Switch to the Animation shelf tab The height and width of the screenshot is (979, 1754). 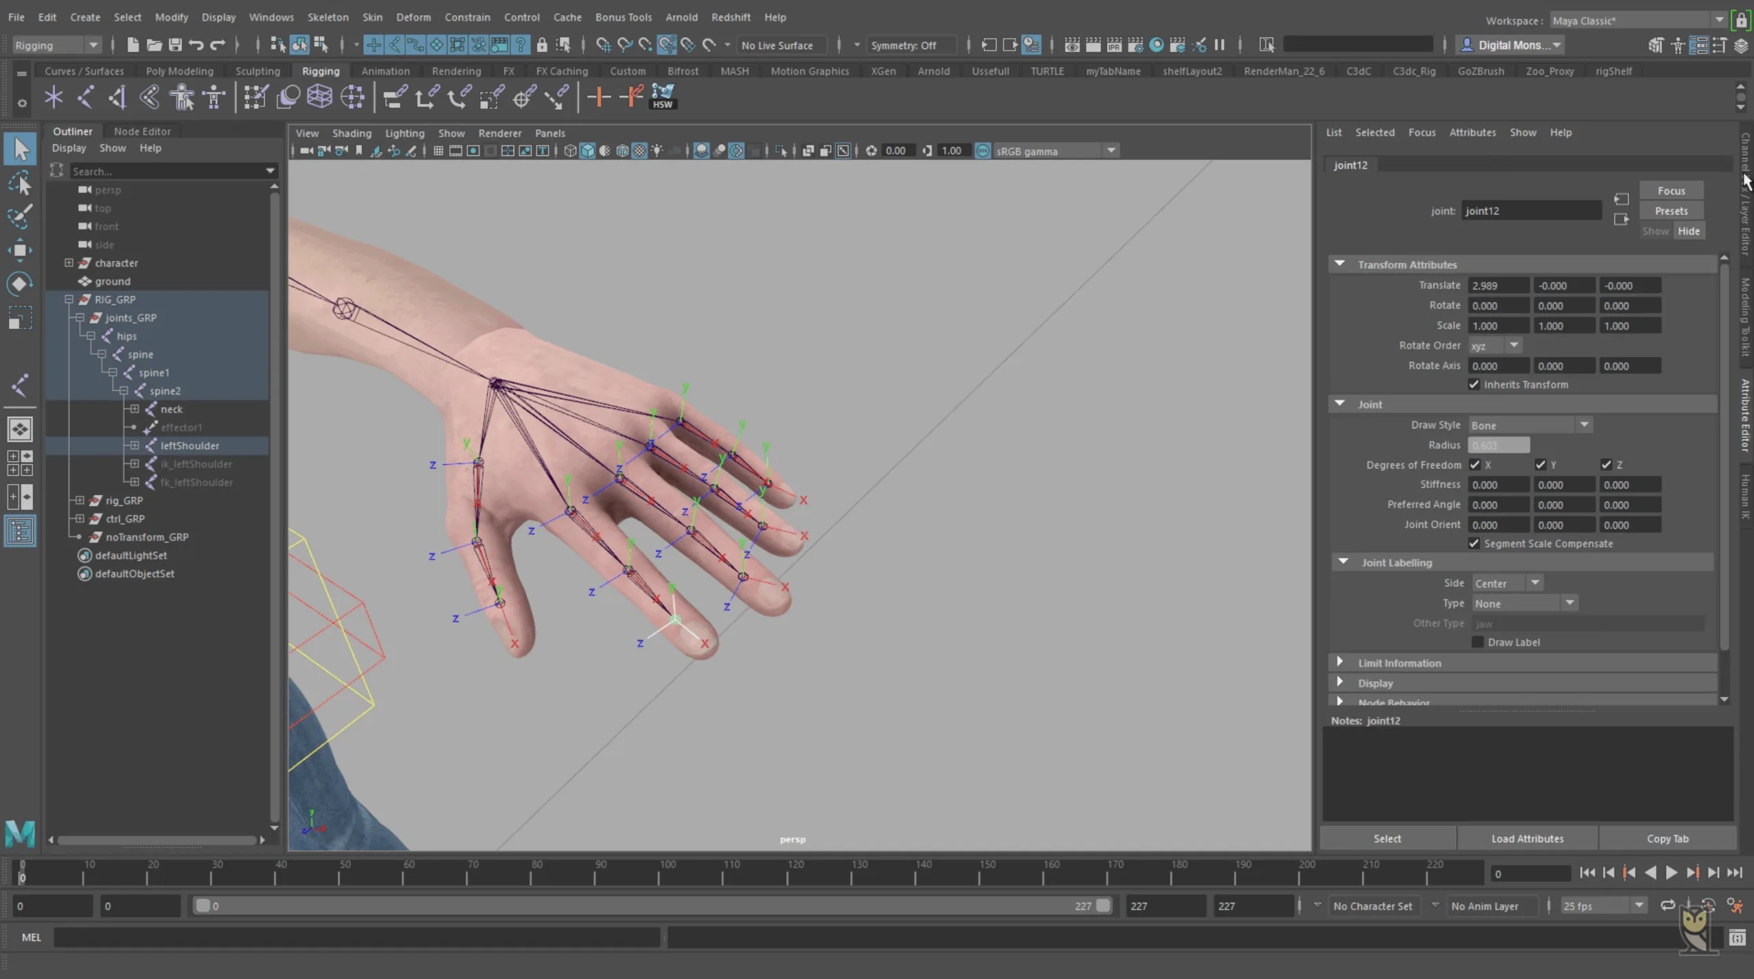point(386,71)
